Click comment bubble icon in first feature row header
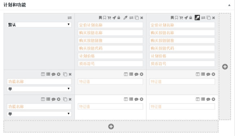The image size is (235, 136). [x=54, y=75]
